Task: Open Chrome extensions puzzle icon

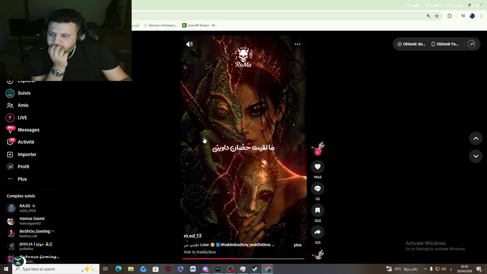Action: 449,16
